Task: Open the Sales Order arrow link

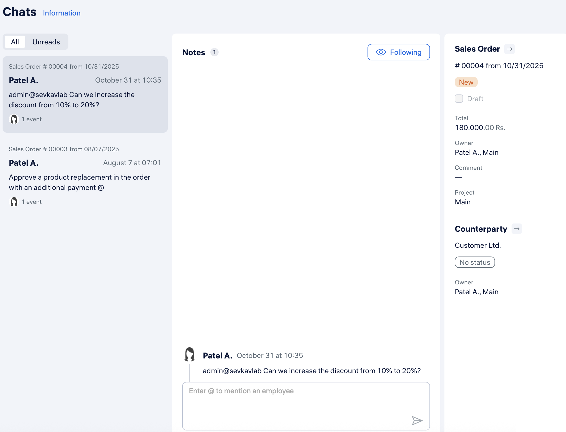Action: (509, 49)
